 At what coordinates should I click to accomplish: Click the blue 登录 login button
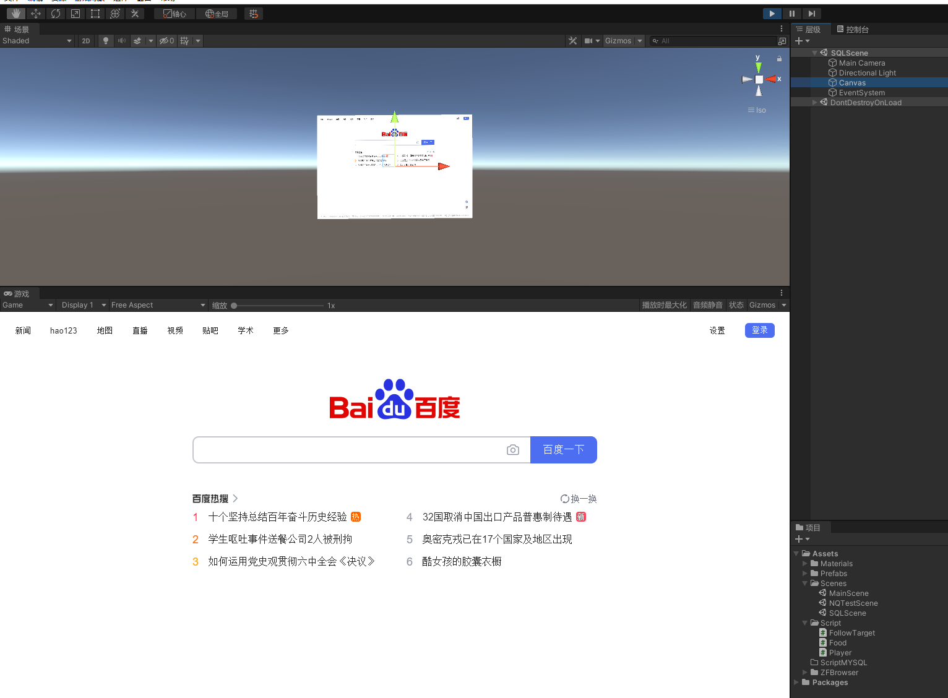(x=760, y=330)
